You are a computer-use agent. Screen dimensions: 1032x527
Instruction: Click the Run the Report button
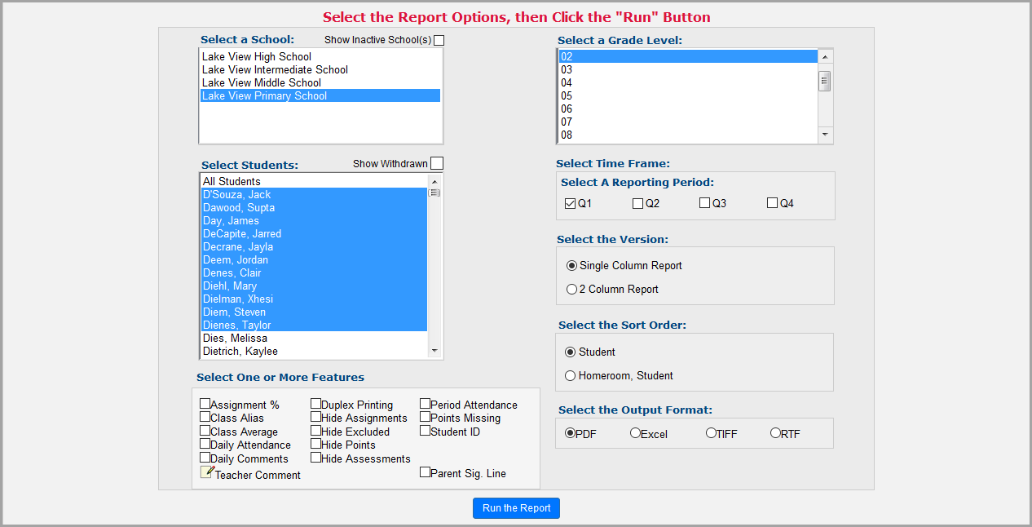516,507
